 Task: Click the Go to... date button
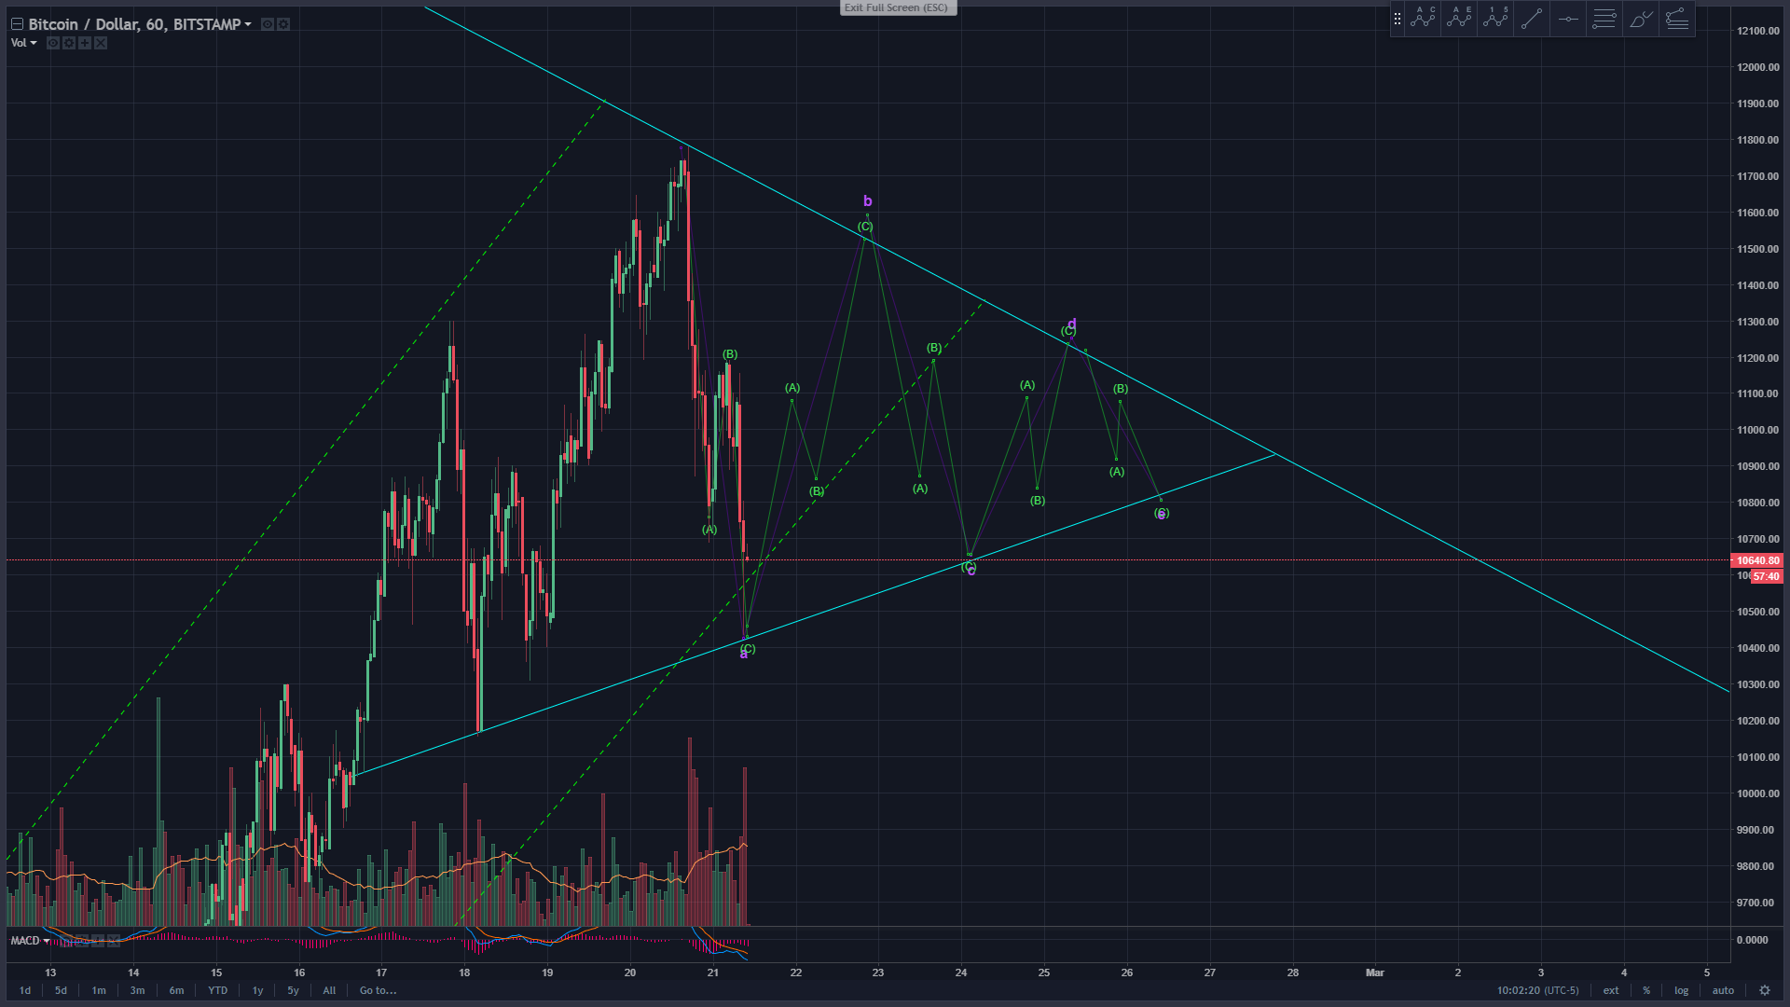click(378, 990)
